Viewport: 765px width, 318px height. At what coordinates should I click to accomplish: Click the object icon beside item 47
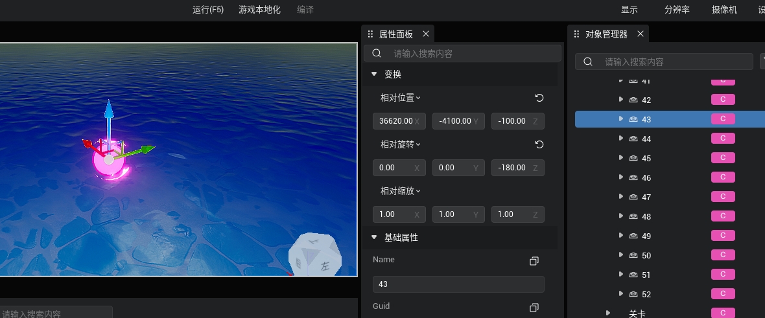pos(633,197)
